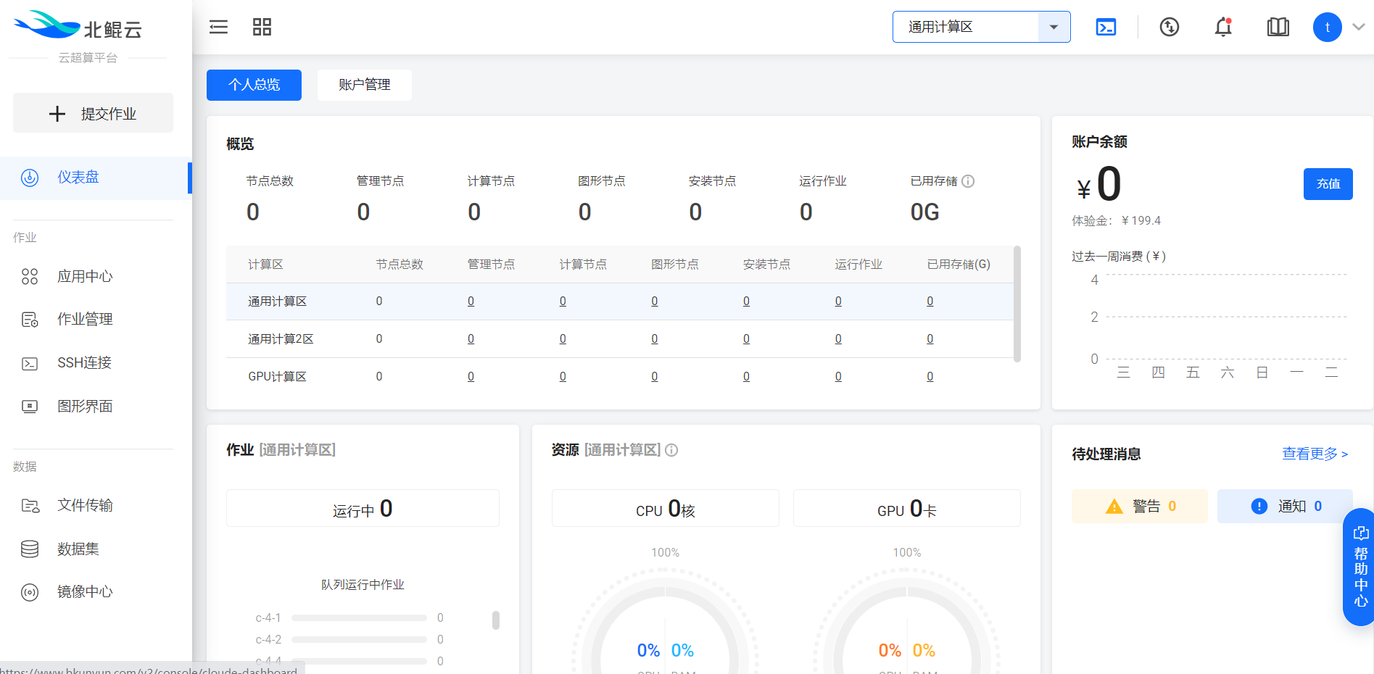This screenshot has height=674, width=1374.
Task: Click the 图形界面 monitor icon
Action: point(30,407)
